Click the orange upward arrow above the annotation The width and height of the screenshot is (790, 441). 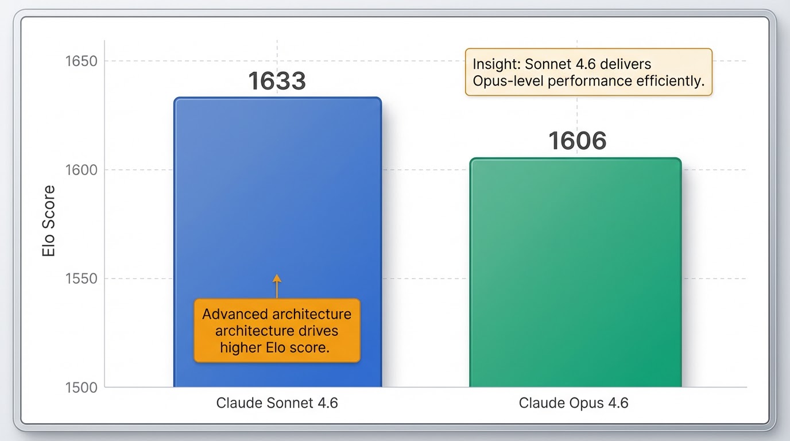pos(277,286)
